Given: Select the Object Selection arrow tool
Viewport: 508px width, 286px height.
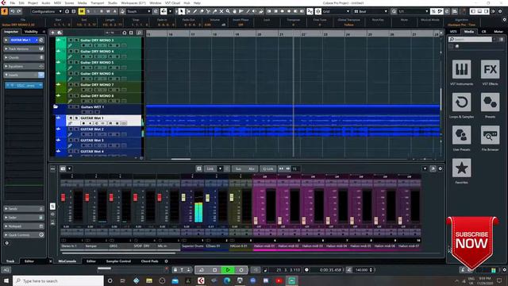Looking at the screenshot, I should coord(182,11).
